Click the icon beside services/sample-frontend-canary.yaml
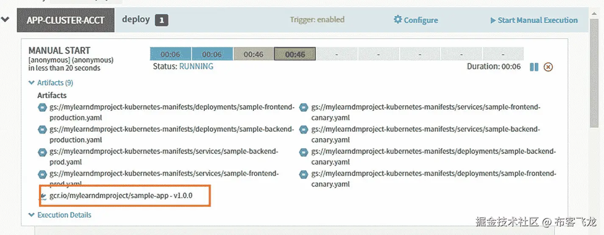This screenshot has height=235, width=604. pyautogui.click(x=303, y=108)
